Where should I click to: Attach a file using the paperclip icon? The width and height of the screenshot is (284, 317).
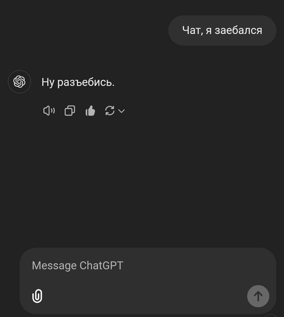point(37,296)
